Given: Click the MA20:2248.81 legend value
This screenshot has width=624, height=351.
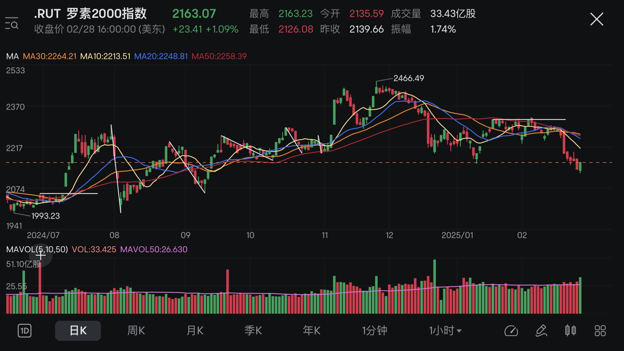Looking at the screenshot, I should pyautogui.click(x=161, y=56).
